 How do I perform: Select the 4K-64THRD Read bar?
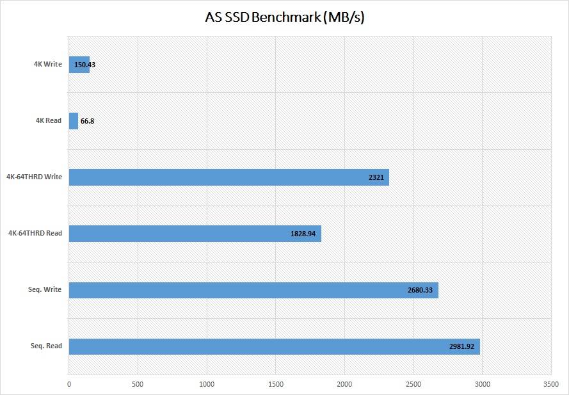pos(195,234)
